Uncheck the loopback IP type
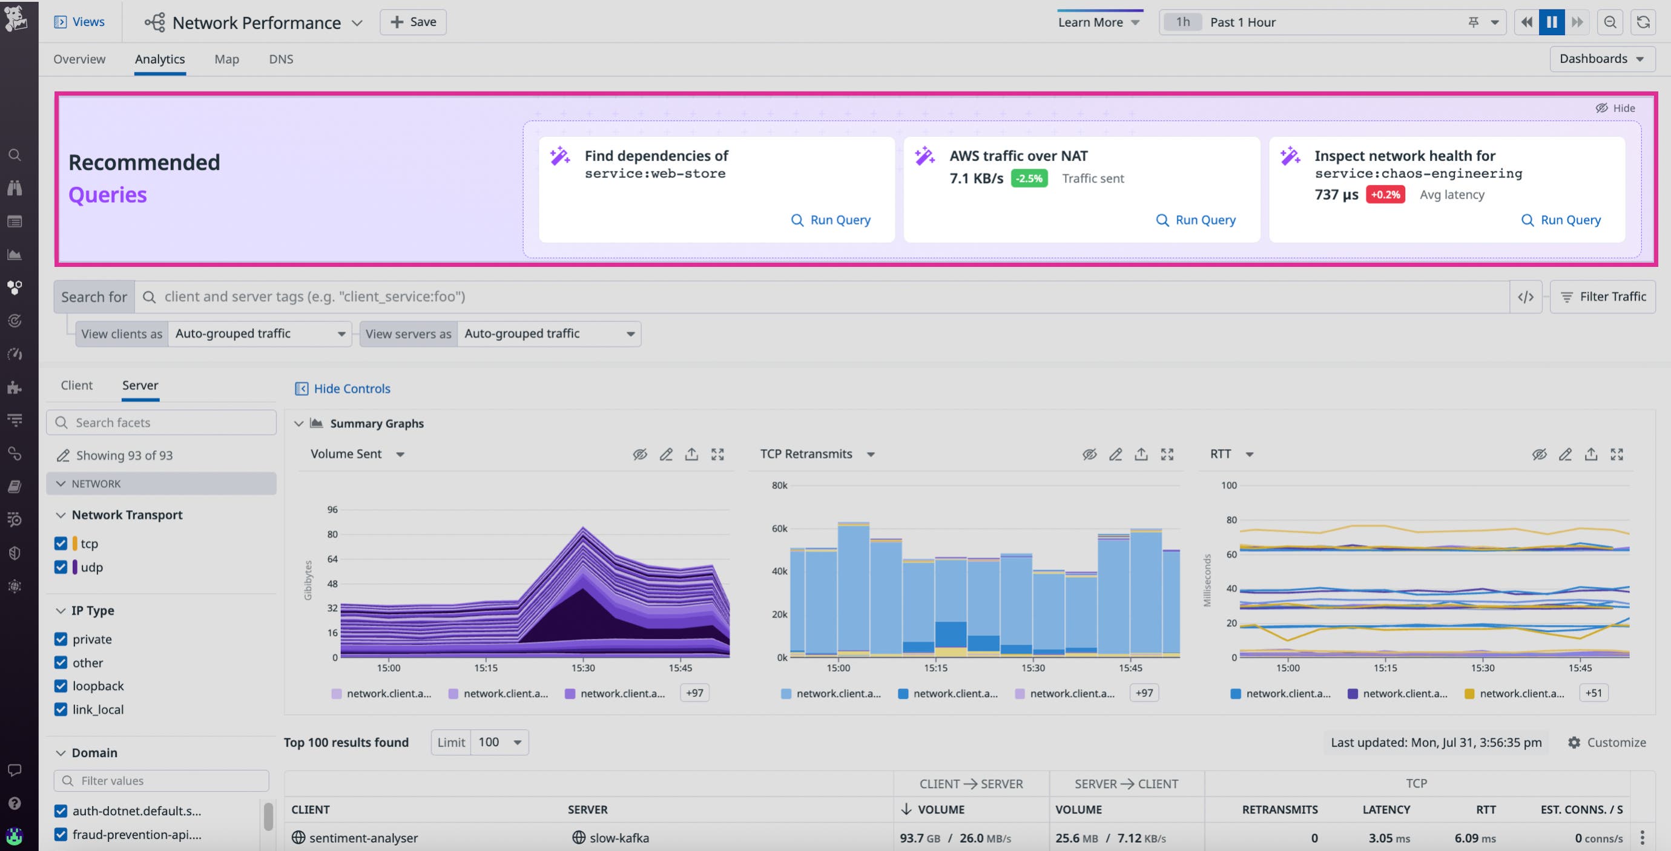 (61, 686)
